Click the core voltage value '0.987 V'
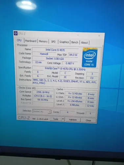This screenshot has width=124, height=165. point(70,63)
